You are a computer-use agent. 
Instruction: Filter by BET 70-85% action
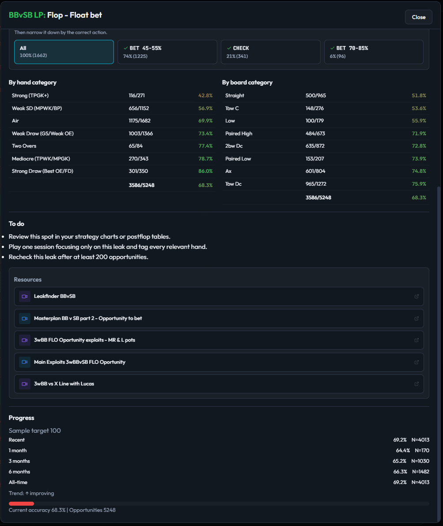pyautogui.click(x=374, y=52)
